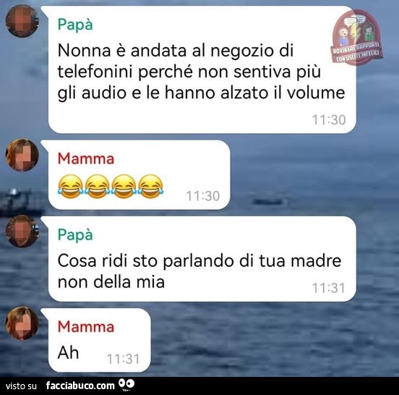399x395 pixels.
Task: Select the 'Mamma' name above the emojis
Action: pos(86,158)
